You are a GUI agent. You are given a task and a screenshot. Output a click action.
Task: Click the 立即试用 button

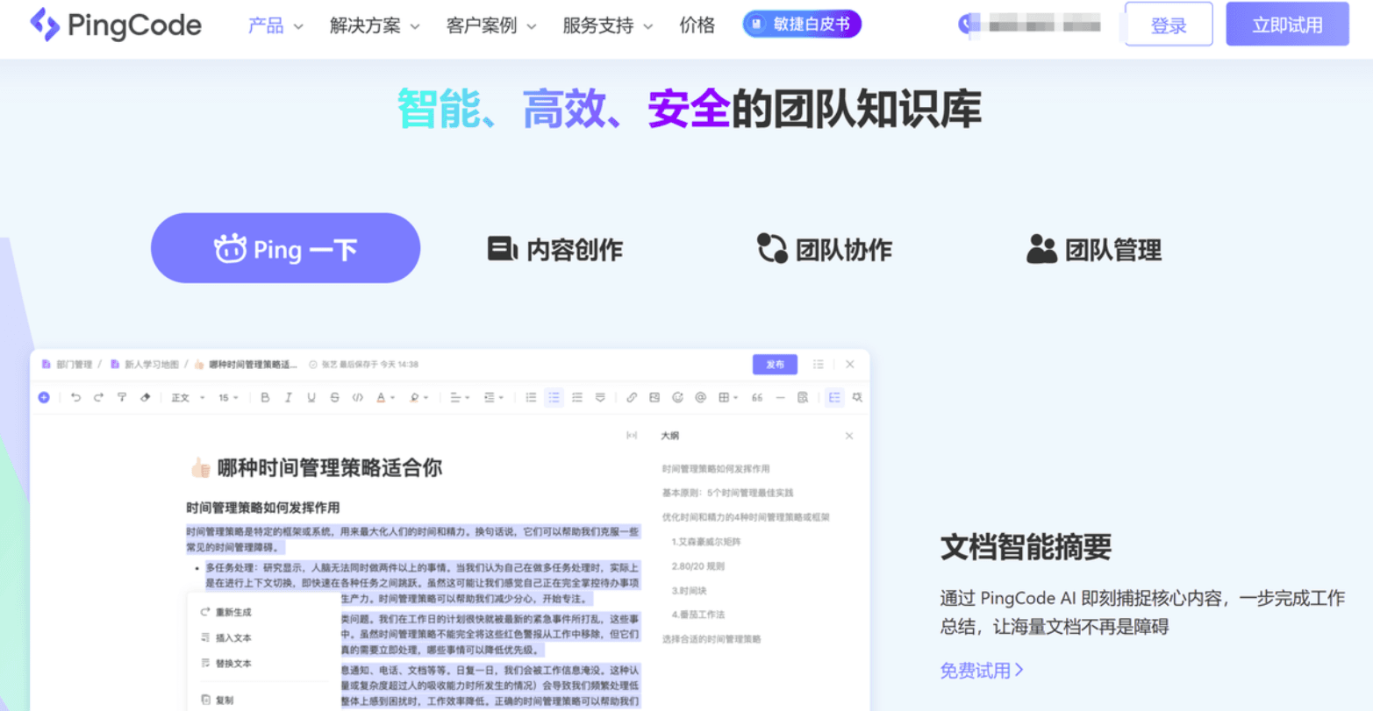tap(1287, 25)
